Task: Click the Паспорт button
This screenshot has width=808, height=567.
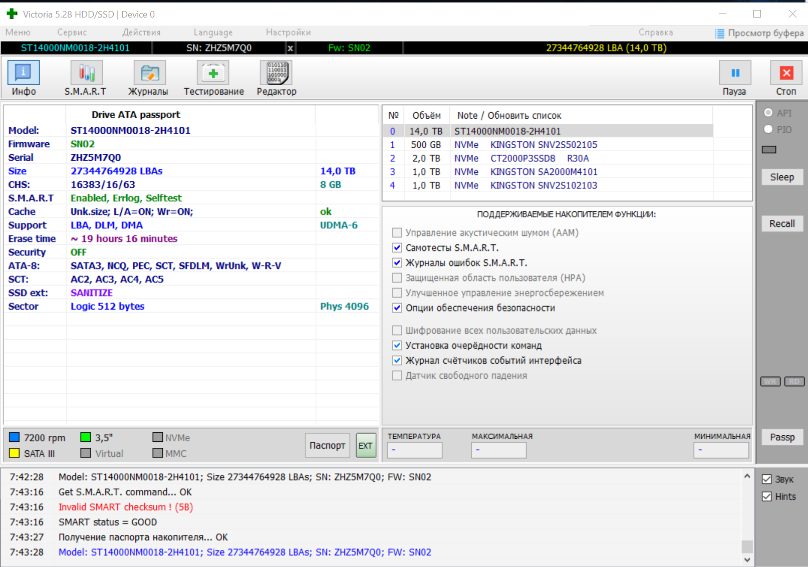Action: click(x=328, y=445)
